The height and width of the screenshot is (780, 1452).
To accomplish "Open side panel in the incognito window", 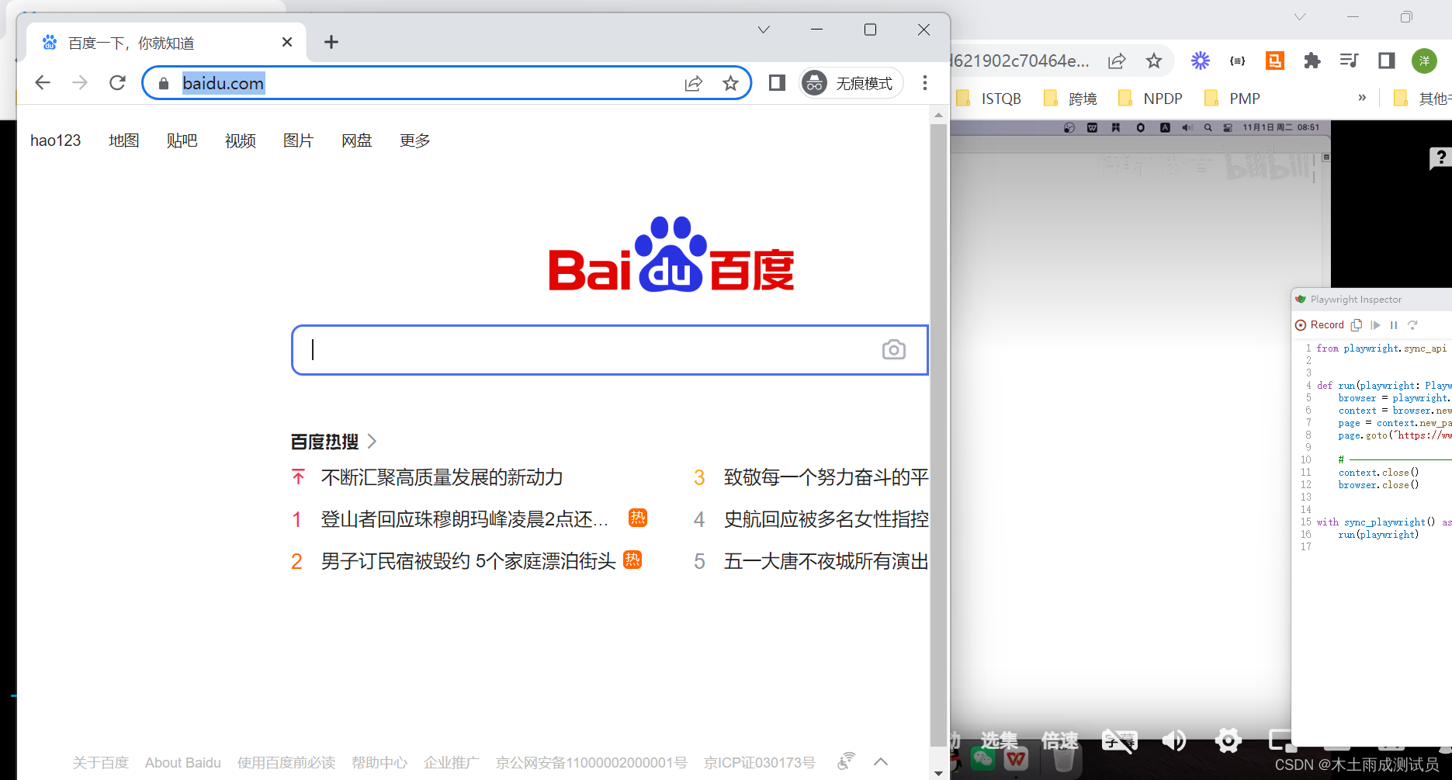I will (777, 82).
